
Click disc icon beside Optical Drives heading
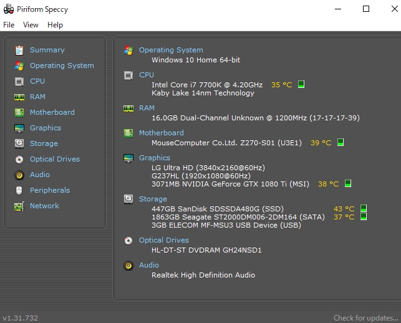point(128,241)
